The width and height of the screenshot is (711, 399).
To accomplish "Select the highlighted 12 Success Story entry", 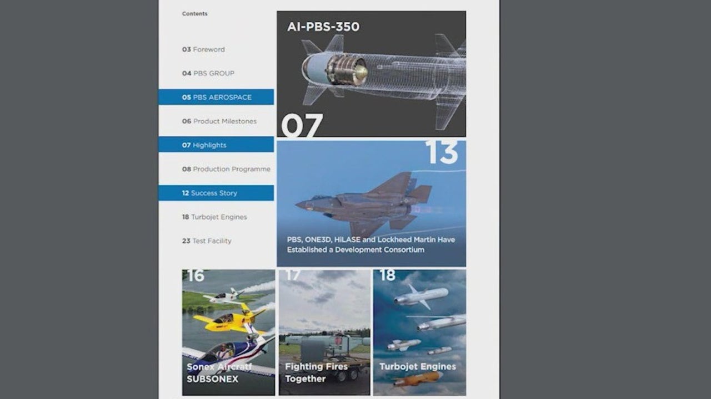I will point(216,193).
